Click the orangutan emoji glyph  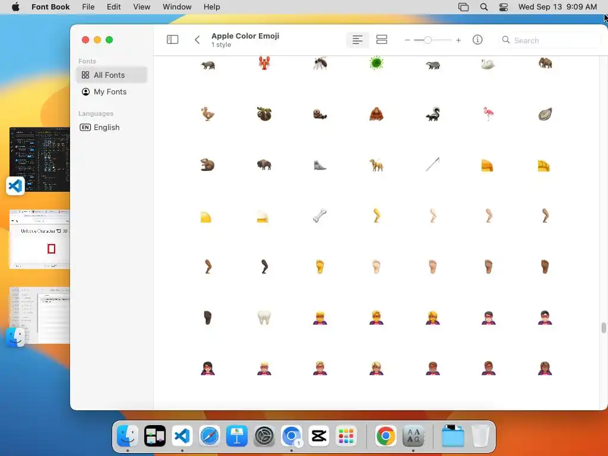376,114
